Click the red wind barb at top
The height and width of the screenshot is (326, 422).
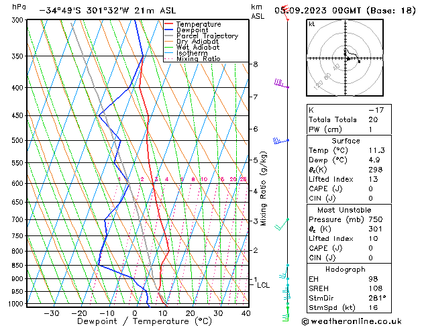(x=286, y=12)
